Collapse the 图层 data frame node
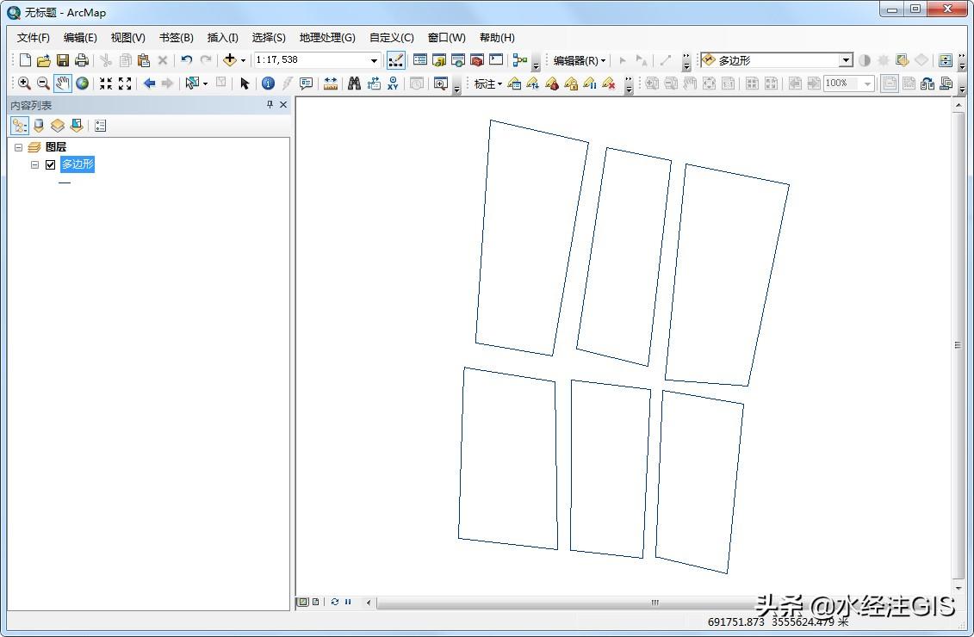 pyautogui.click(x=19, y=148)
